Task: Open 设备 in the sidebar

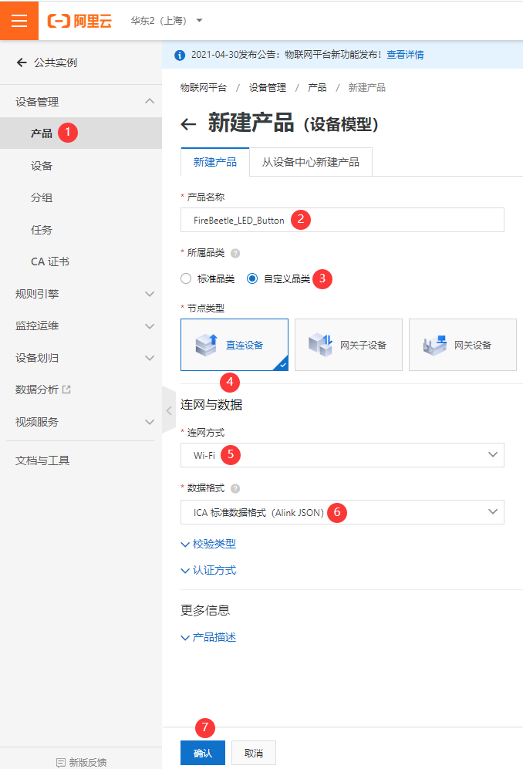Action: (x=41, y=166)
